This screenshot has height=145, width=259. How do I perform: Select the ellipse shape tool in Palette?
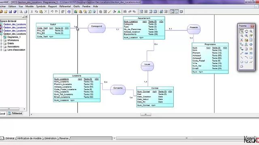point(242,62)
